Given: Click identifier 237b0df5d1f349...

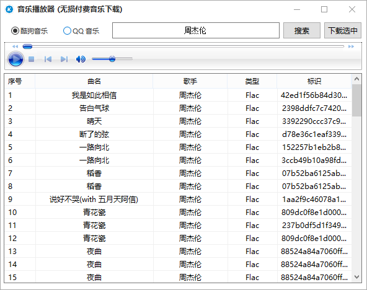Looking at the screenshot, I should pos(314,226).
